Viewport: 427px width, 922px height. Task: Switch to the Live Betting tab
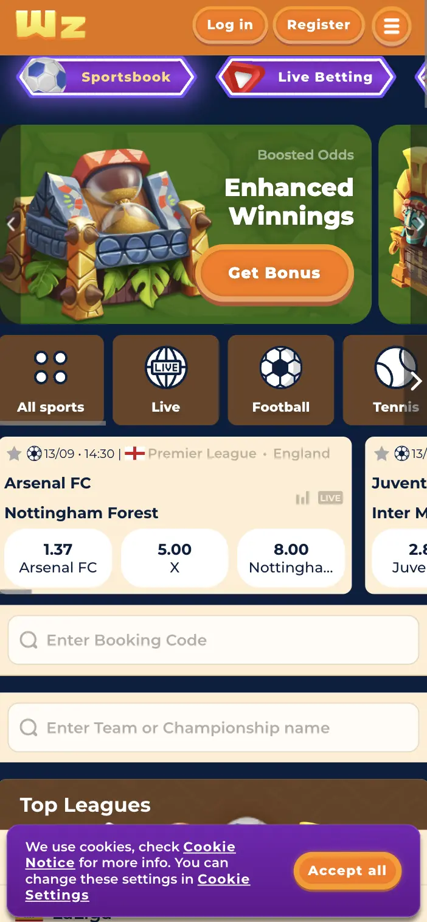point(306,77)
